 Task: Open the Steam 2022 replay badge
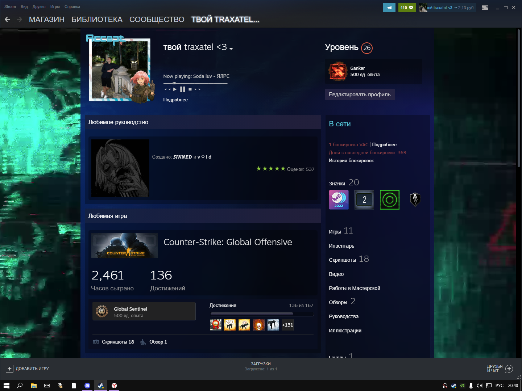coord(339,200)
